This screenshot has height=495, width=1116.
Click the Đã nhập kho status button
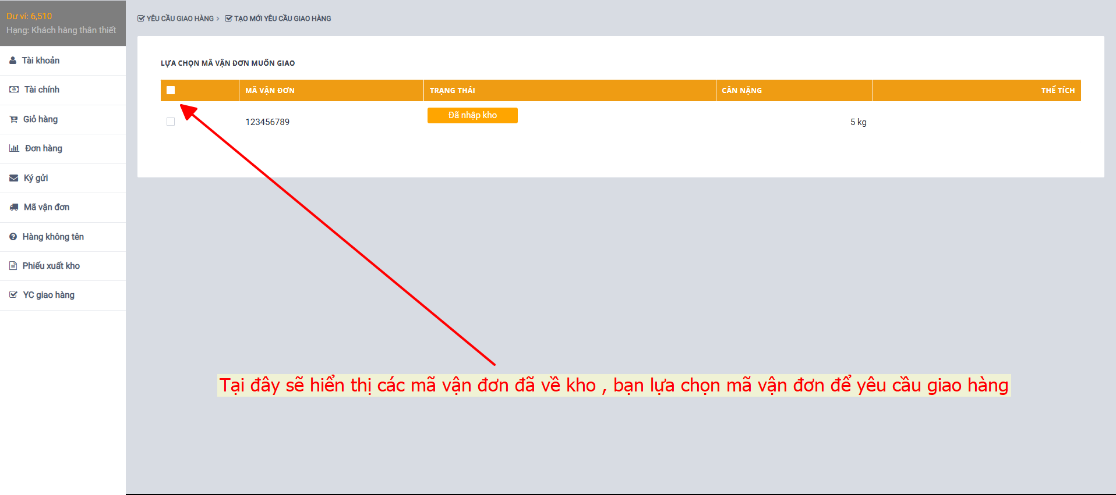coord(472,115)
